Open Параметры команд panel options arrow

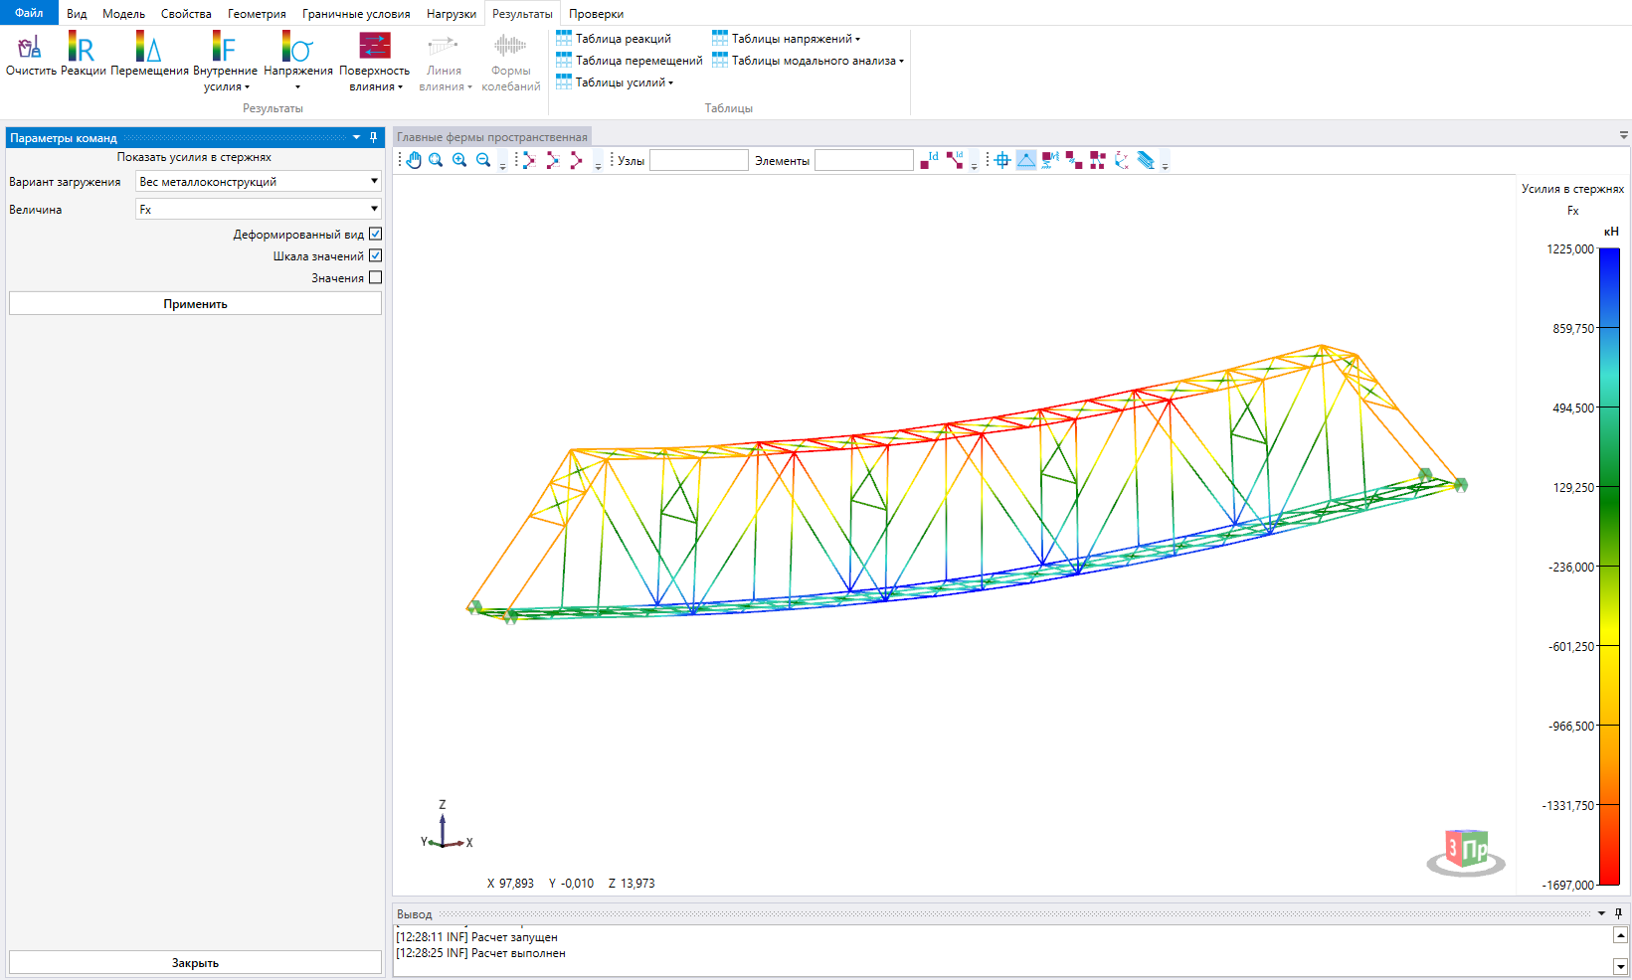pos(356,137)
